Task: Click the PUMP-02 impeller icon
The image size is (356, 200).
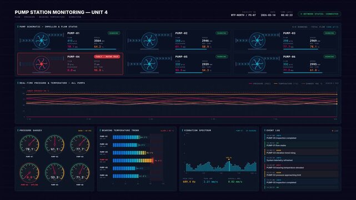Action: 149,41
